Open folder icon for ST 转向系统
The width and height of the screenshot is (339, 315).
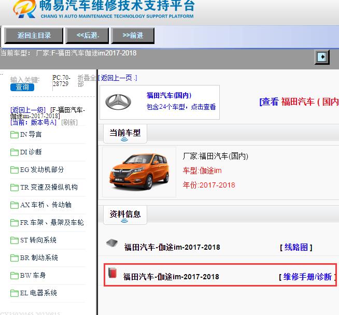(x=15, y=240)
